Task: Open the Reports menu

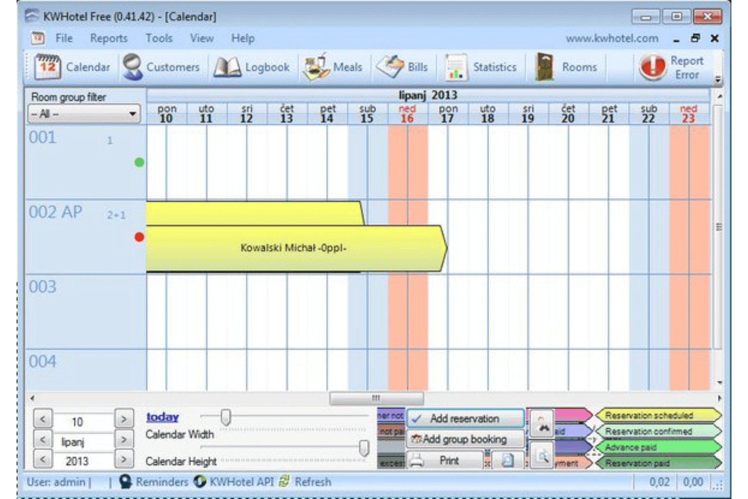Action: tap(109, 38)
